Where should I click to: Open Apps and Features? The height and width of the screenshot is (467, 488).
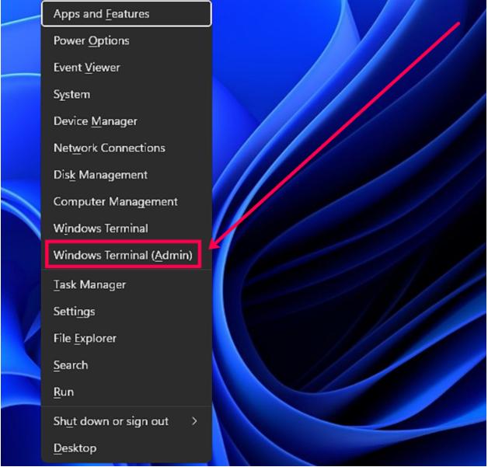[127, 14]
